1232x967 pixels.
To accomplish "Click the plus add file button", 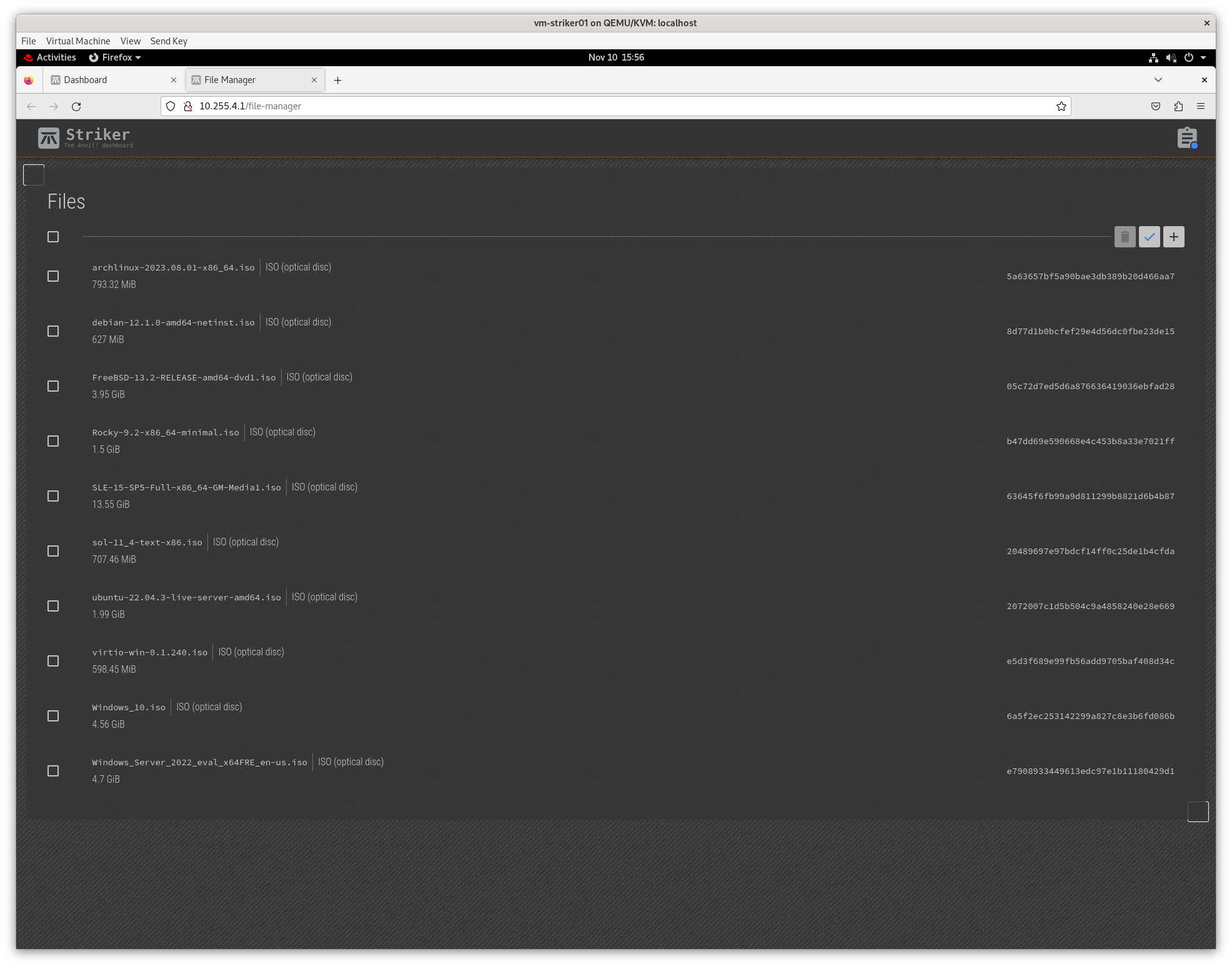I will coord(1173,237).
